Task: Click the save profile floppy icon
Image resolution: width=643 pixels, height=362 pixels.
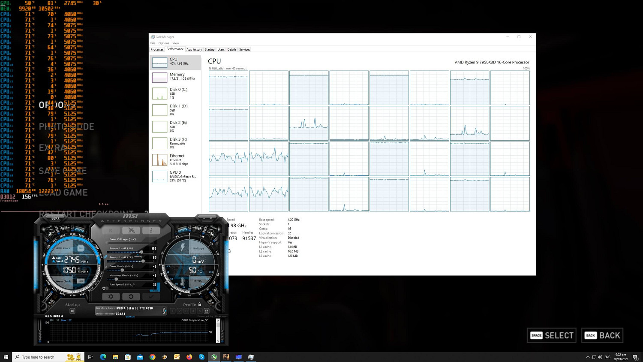Action: point(207,311)
